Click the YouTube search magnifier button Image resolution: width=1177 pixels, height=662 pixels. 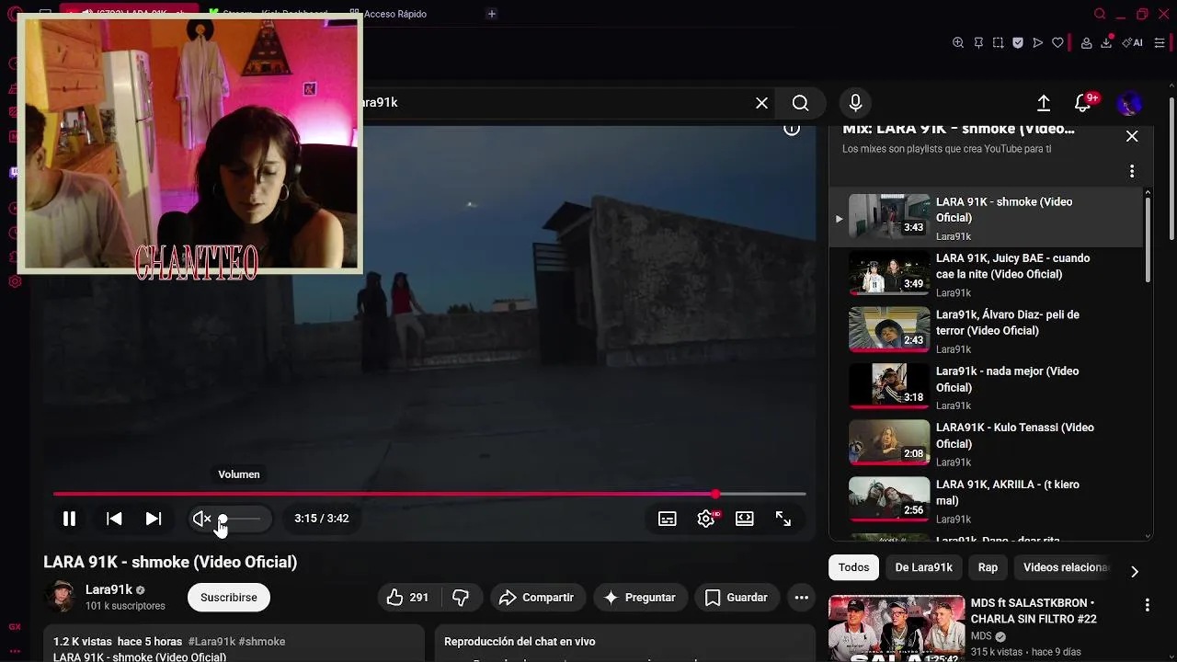pyautogui.click(x=801, y=103)
